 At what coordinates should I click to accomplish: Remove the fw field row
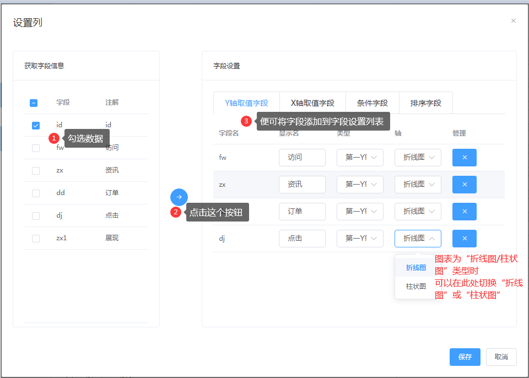[x=464, y=158]
